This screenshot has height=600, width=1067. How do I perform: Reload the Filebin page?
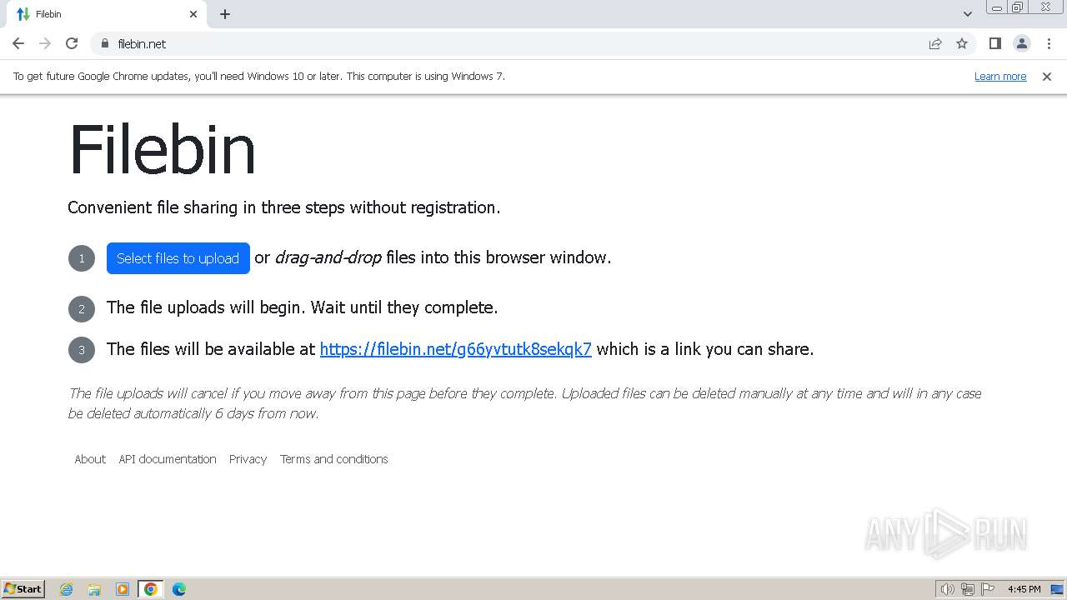[72, 43]
